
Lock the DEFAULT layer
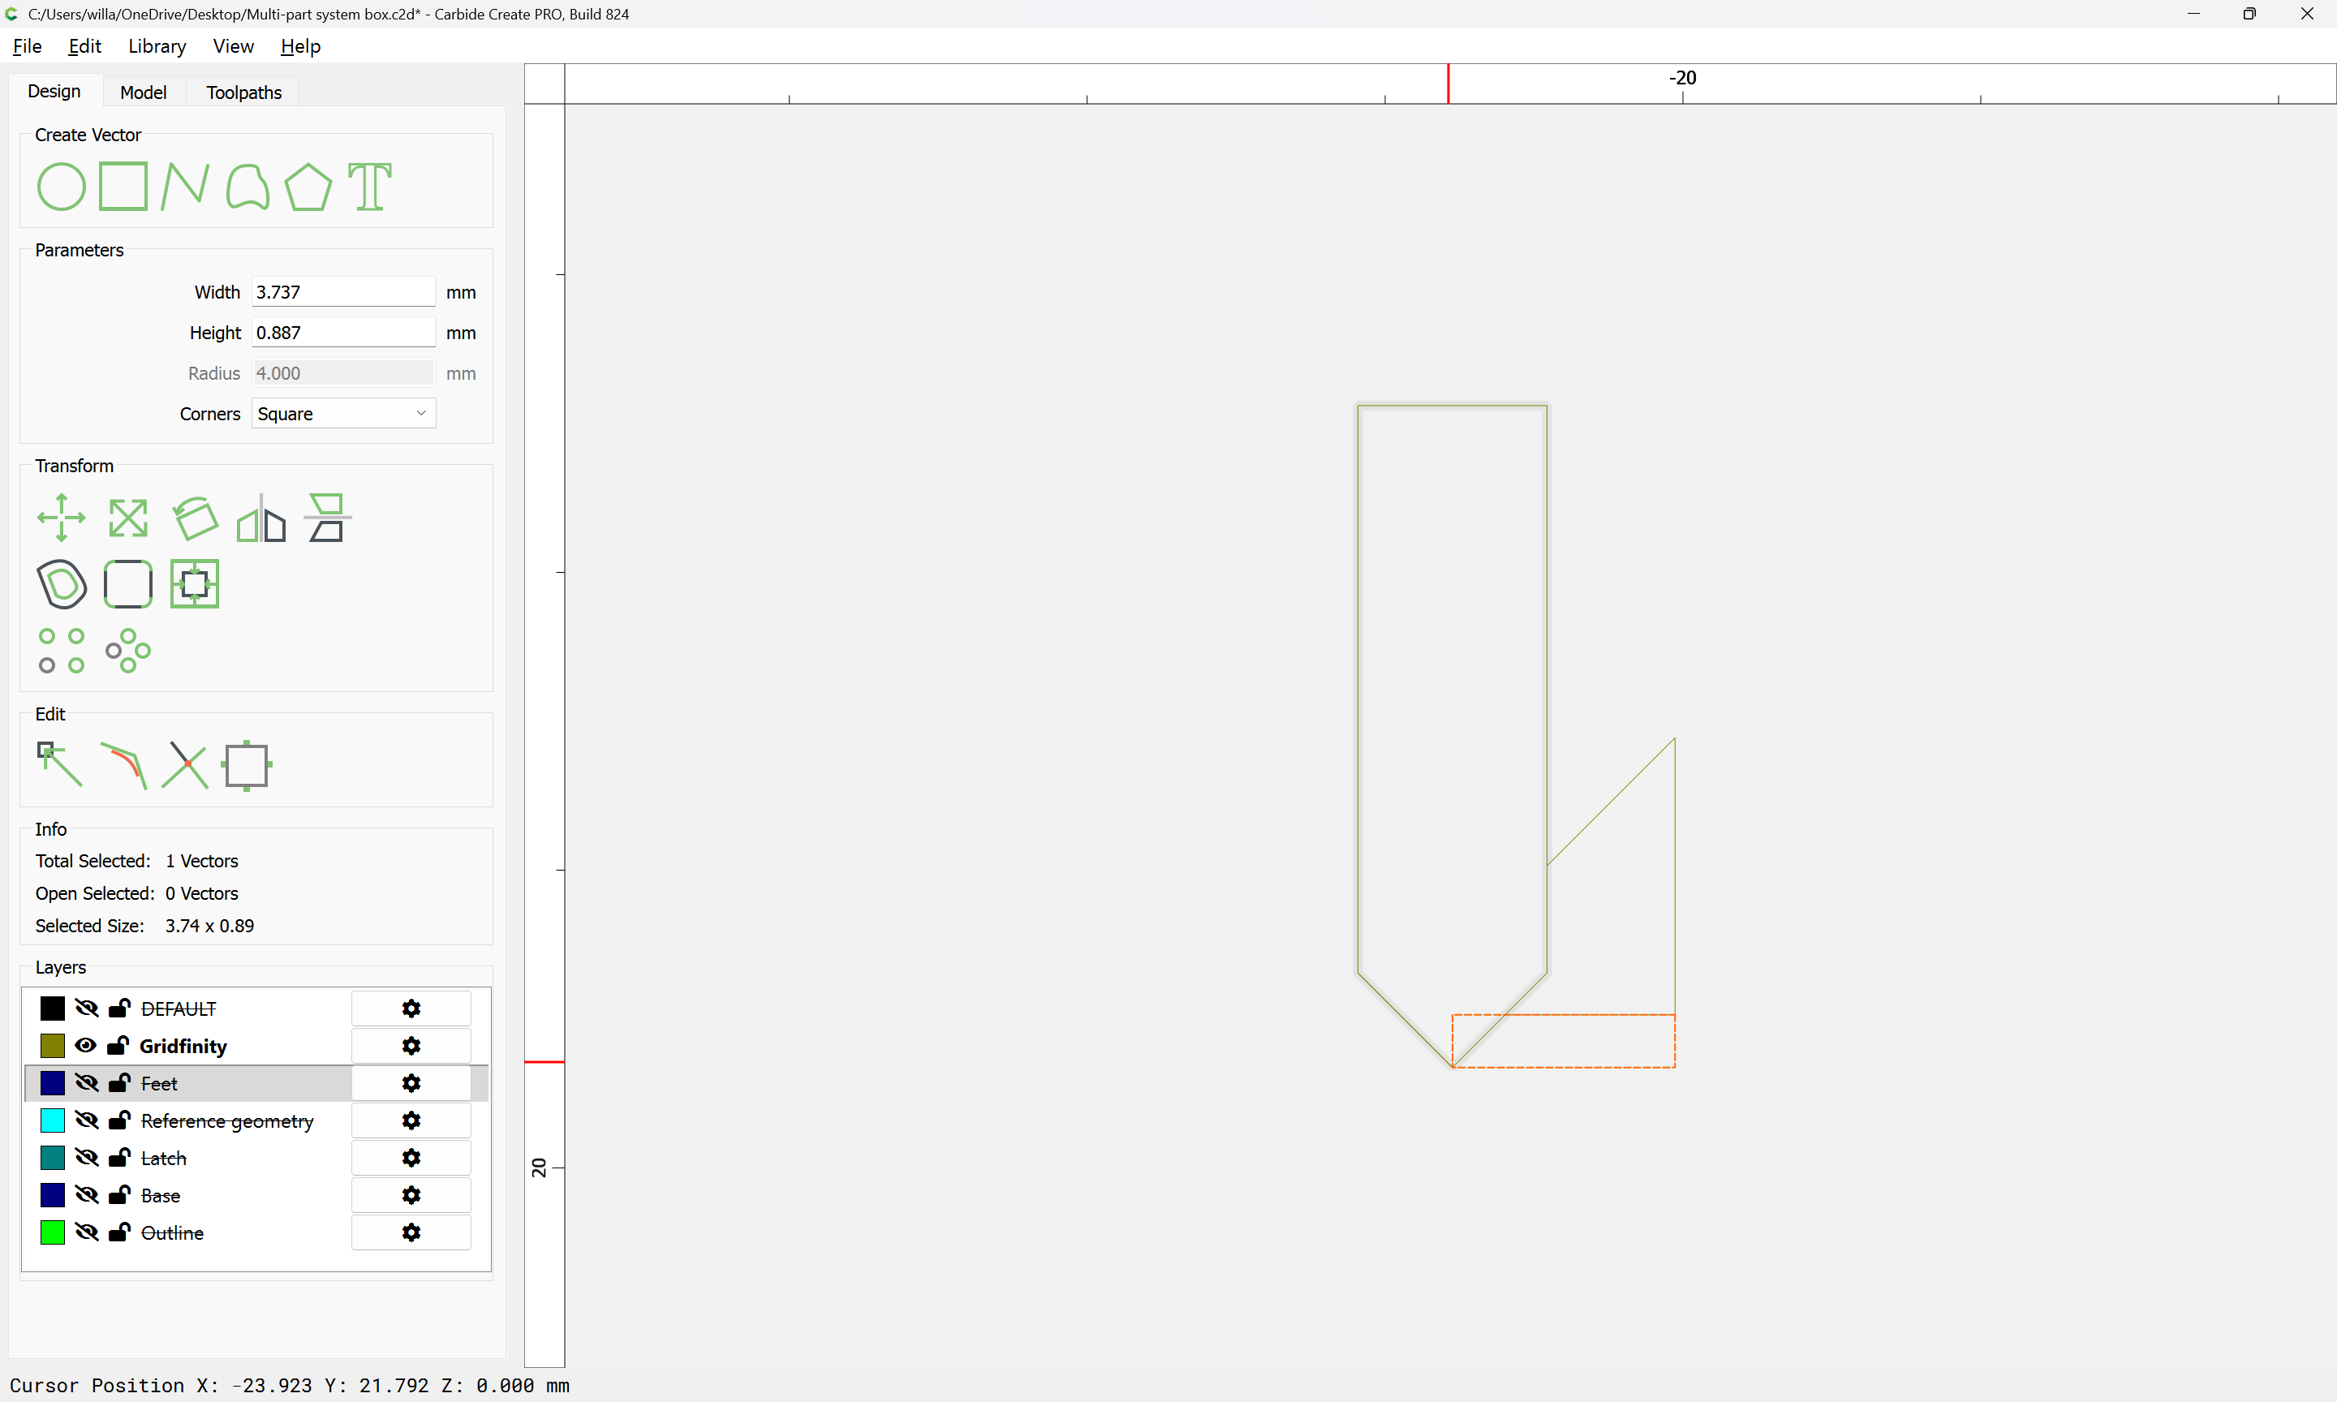click(119, 1007)
